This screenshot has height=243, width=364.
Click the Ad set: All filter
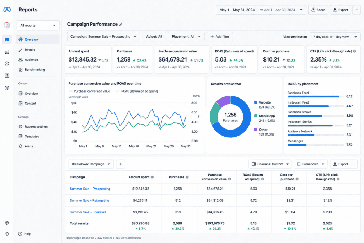coord(154,37)
